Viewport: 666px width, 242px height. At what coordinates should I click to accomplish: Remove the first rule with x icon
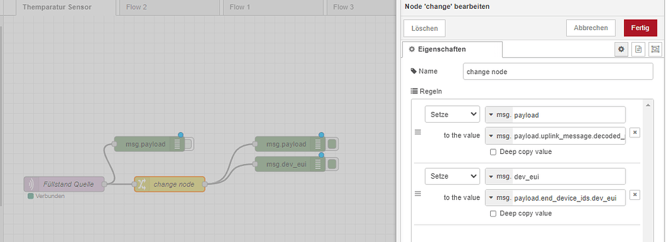pyautogui.click(x=635, y=133)
